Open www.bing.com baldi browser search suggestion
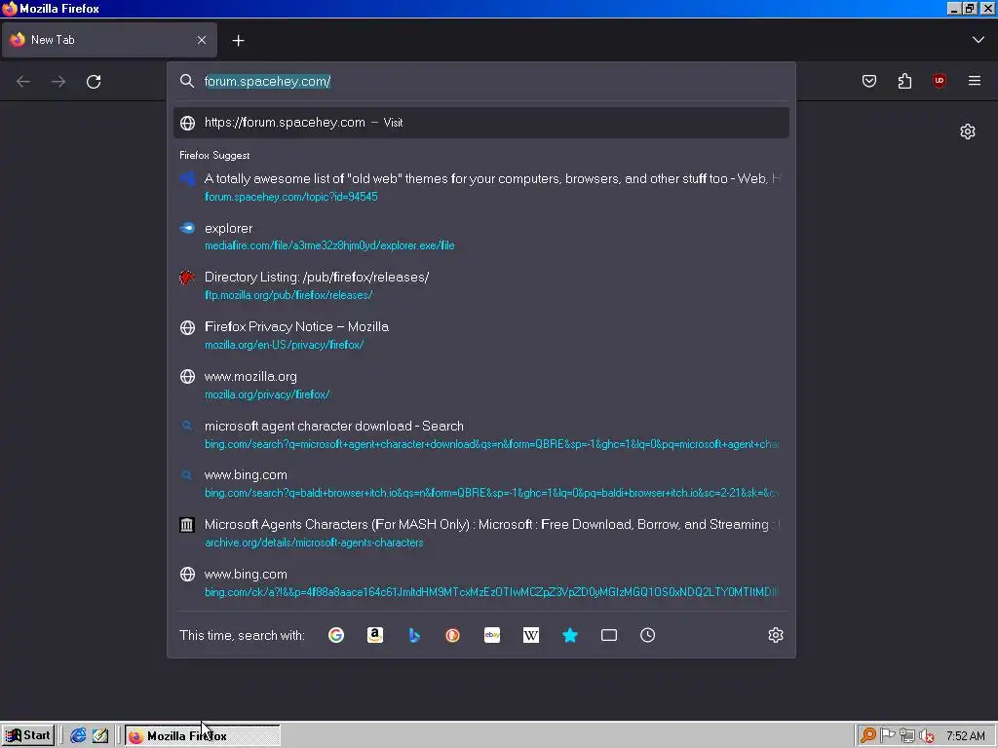This screenshot has width=998, height=748. pos(481,483)
